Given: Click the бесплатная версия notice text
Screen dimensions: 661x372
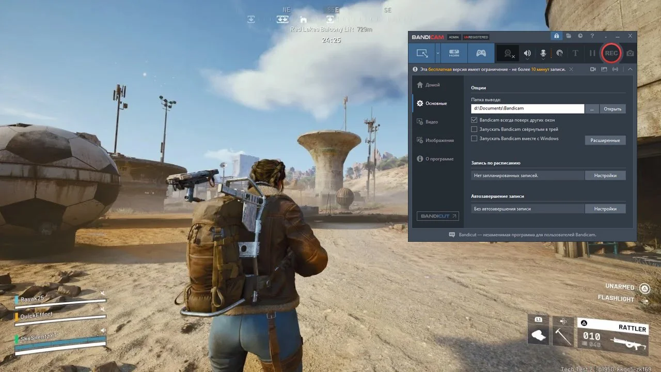Looking at the screenshot, I should click(x=493, y=69).
